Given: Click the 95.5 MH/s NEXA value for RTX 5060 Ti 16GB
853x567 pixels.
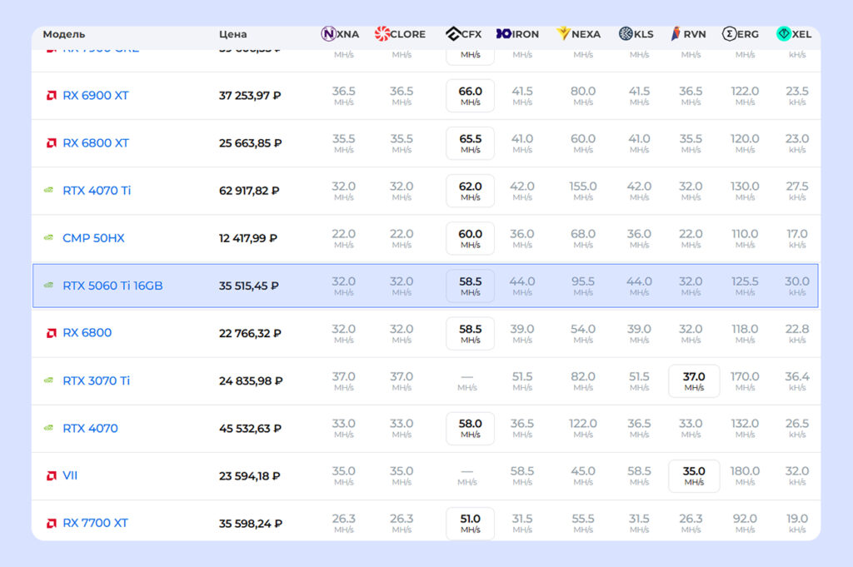Looking at the screenshot, I should (583, 286).
